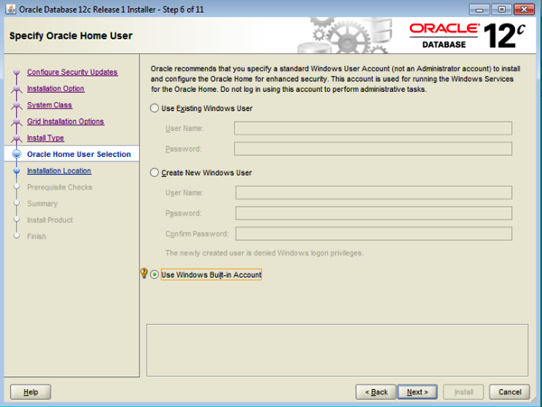Screen dimensions: 542x407
Task: Click step marker icon for Install Product
Action: pos(16,219)
